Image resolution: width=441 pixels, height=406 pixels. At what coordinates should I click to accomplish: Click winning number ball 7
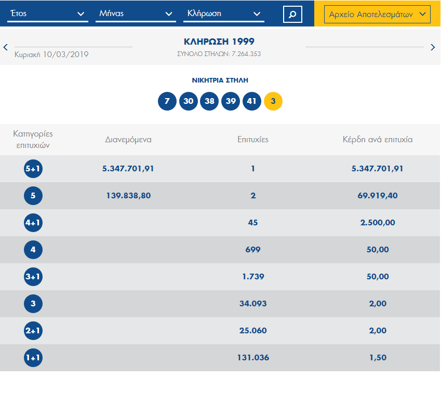pos(167,101)
